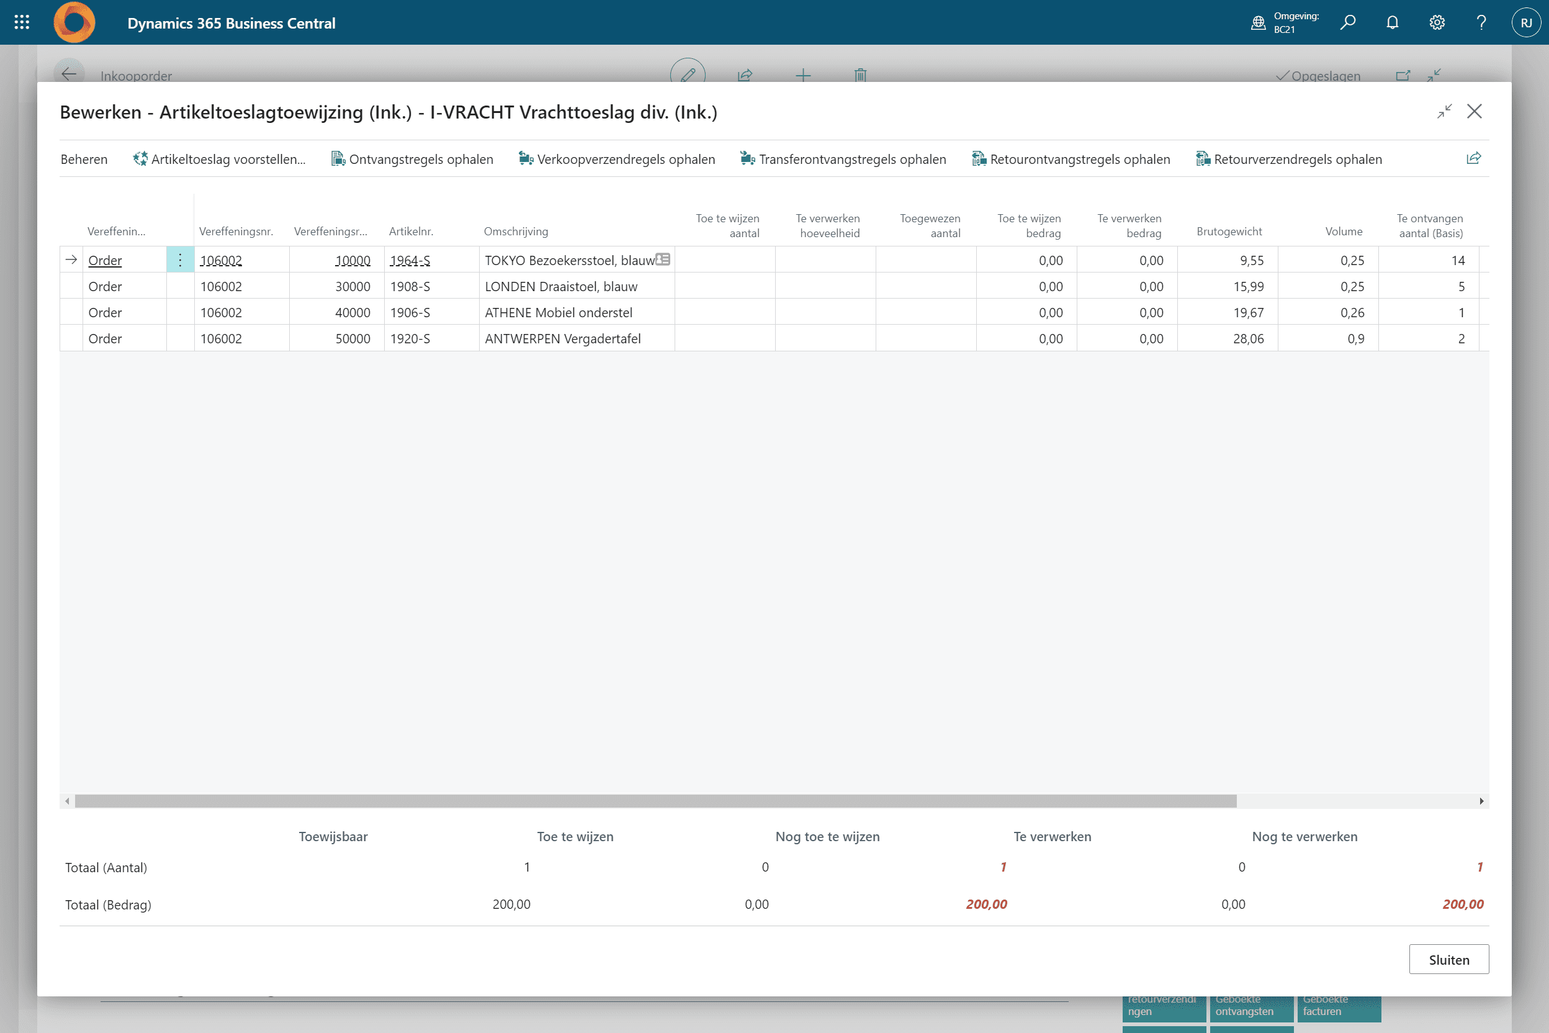Click Verkoopverzendregels ophalen action
Image resolution: width=1549 pixels, height=1033 pixels.
click(x=616, y=159)
